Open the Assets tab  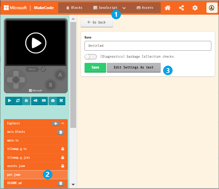click(x=145, y=8)
